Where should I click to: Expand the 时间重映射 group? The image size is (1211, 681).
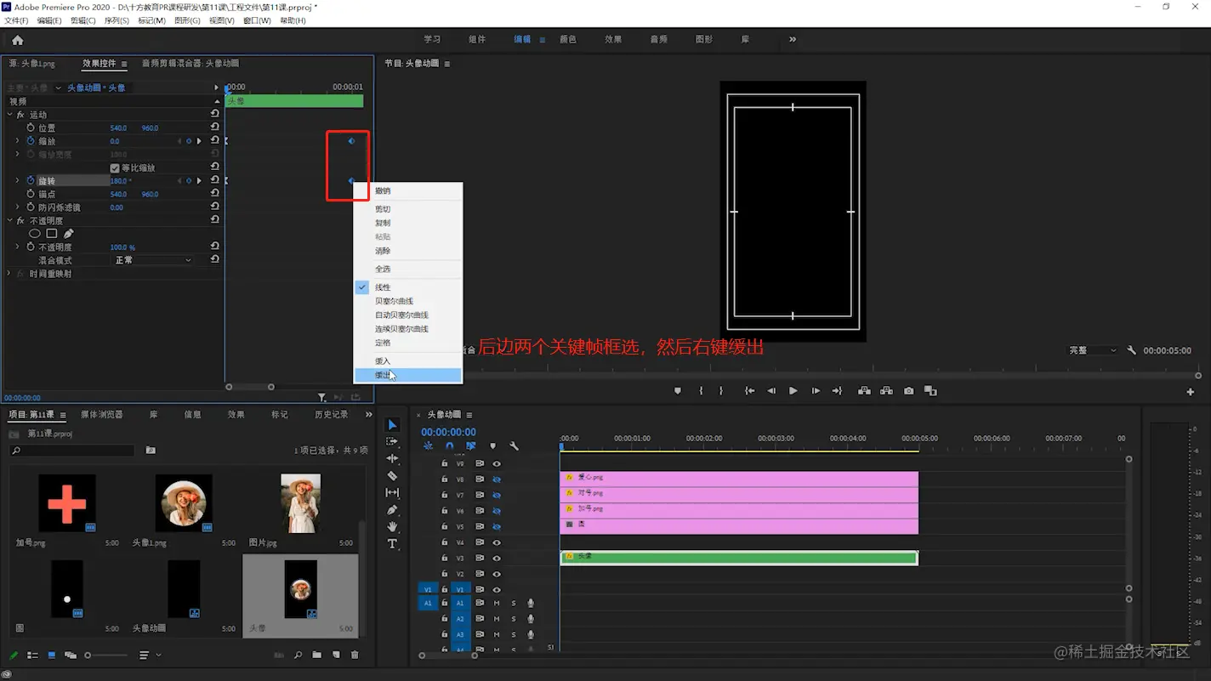9,274
